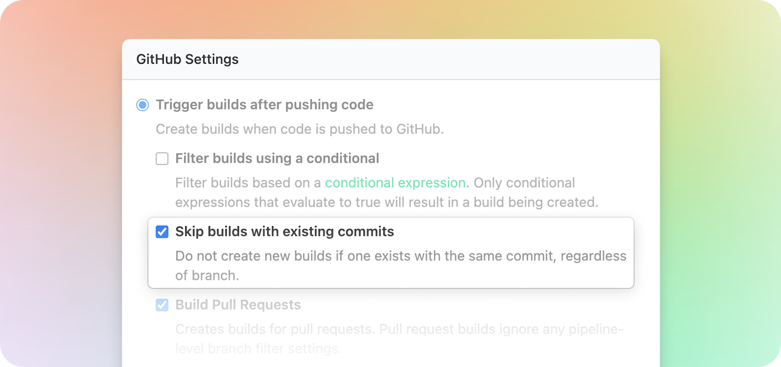The width and height of the screenshot is (781, 367).
Task: Click the "Build Pull Requests" label text
Action: click(x=238, y=305)
